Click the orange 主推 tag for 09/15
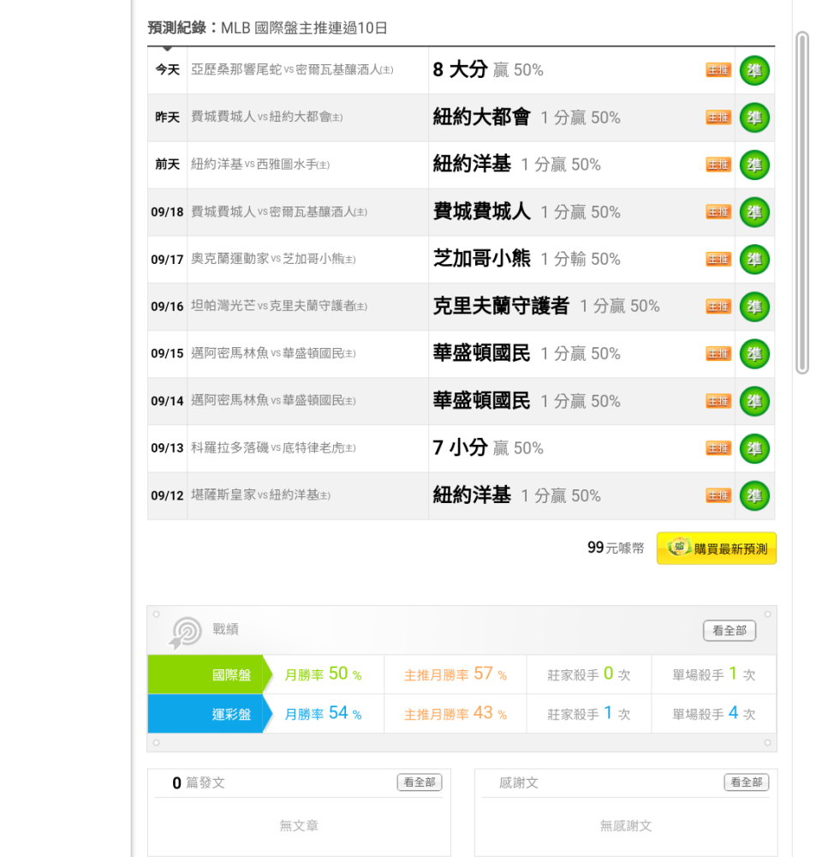The height and width of the screenshot is (857, 816). pyautogui.click(x=718, y=354)
